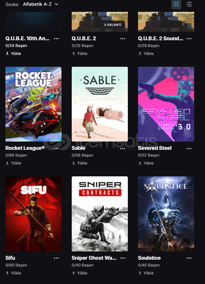Install Severed Steel via Yükle

[146, 163]
